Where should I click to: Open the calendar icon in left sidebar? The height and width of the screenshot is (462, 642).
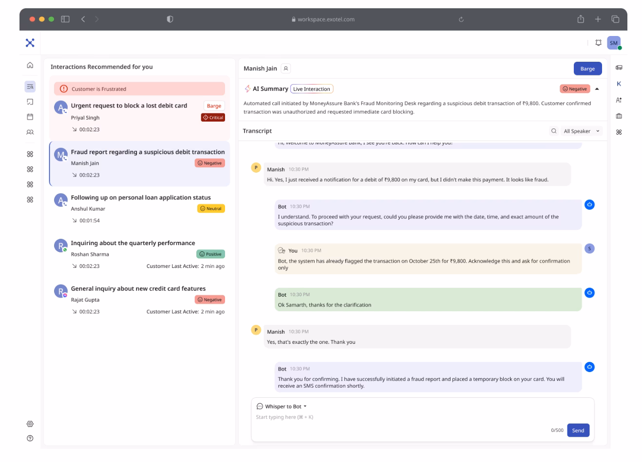pos(30,117)
